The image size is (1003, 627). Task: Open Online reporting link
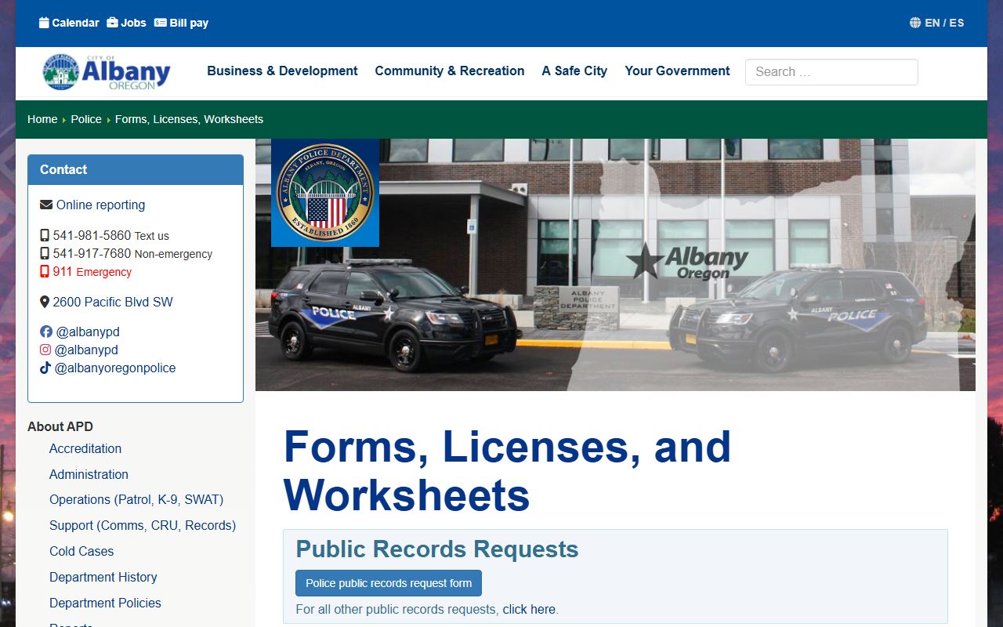point(100,205)
